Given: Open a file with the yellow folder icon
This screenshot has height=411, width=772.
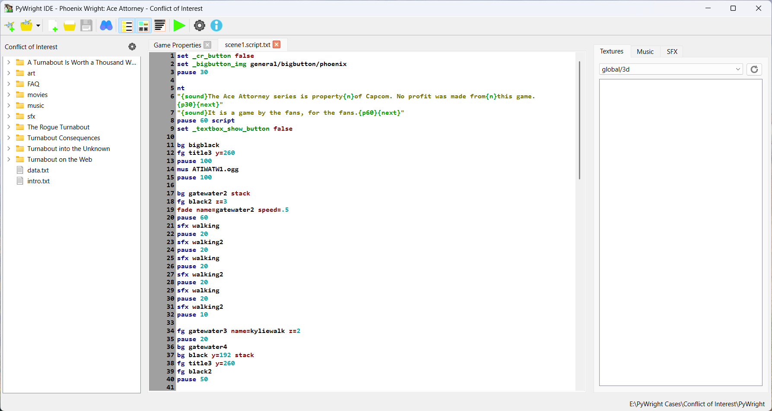Looking at the screenshot, I should pos(70,26).
